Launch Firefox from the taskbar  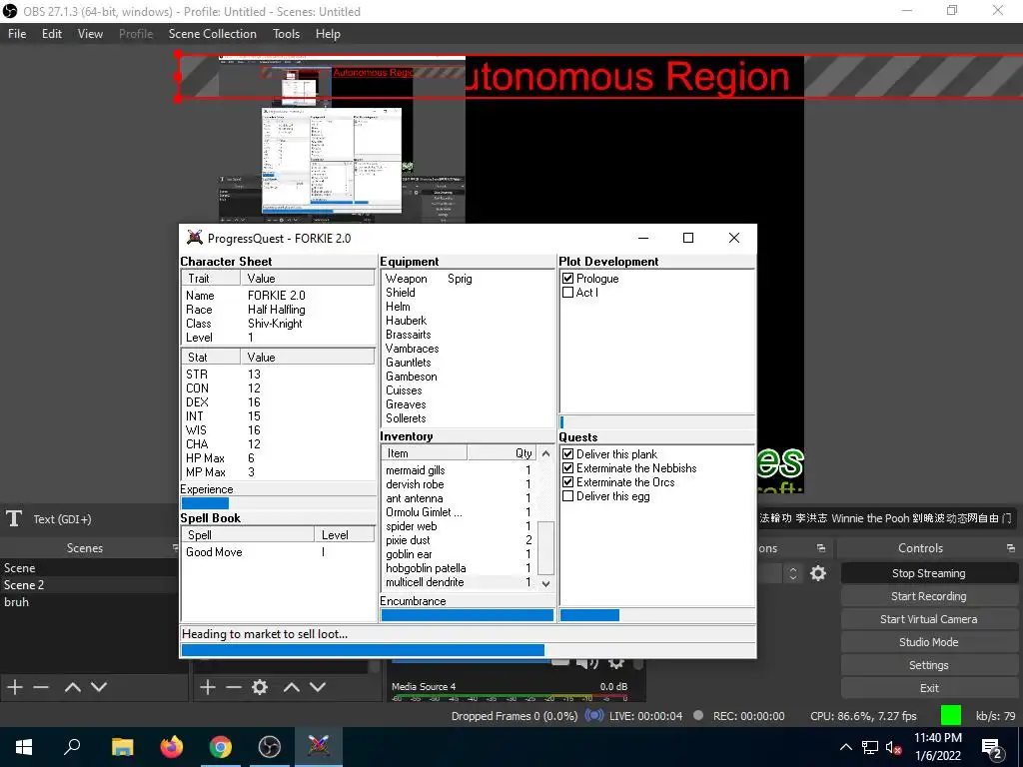pyautogui.click(x=172, y=747)
